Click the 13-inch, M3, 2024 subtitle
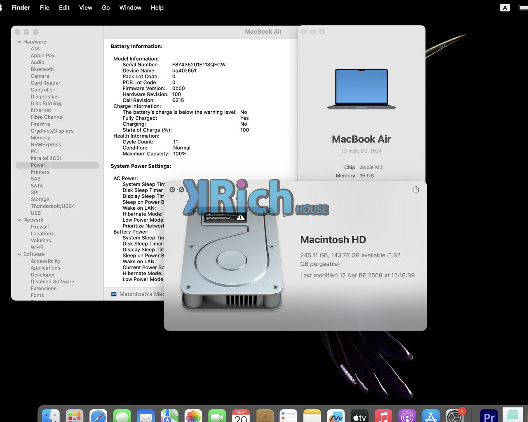The image size is (528, 422). pyautogui.click(x=361, y=151)
